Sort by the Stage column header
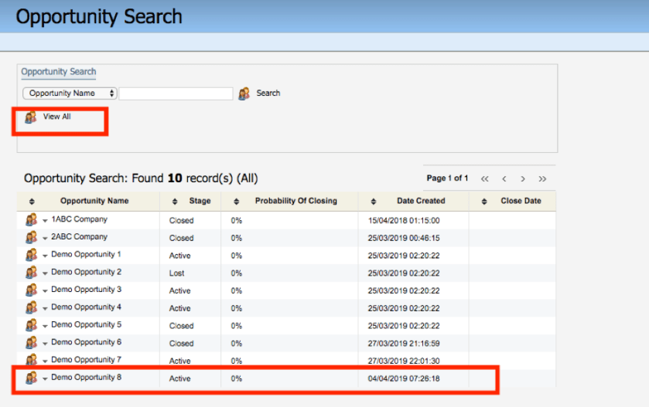Screen dimensions: 649x407 (x=200, y=202)
